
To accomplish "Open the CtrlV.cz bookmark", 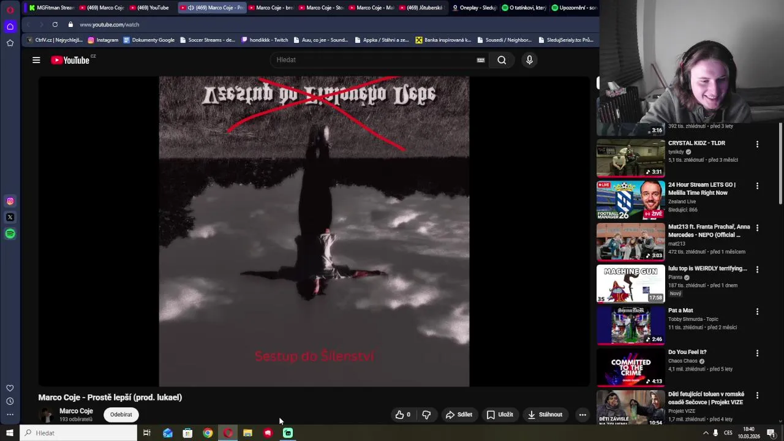I will 55,40.
